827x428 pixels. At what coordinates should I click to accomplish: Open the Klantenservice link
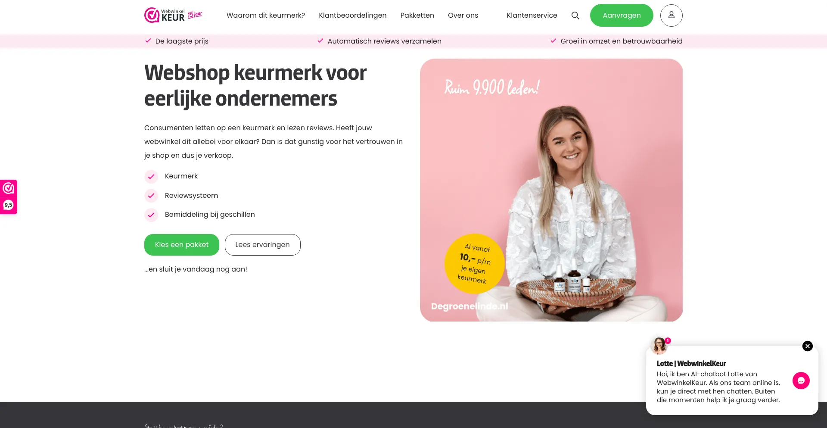532,16
